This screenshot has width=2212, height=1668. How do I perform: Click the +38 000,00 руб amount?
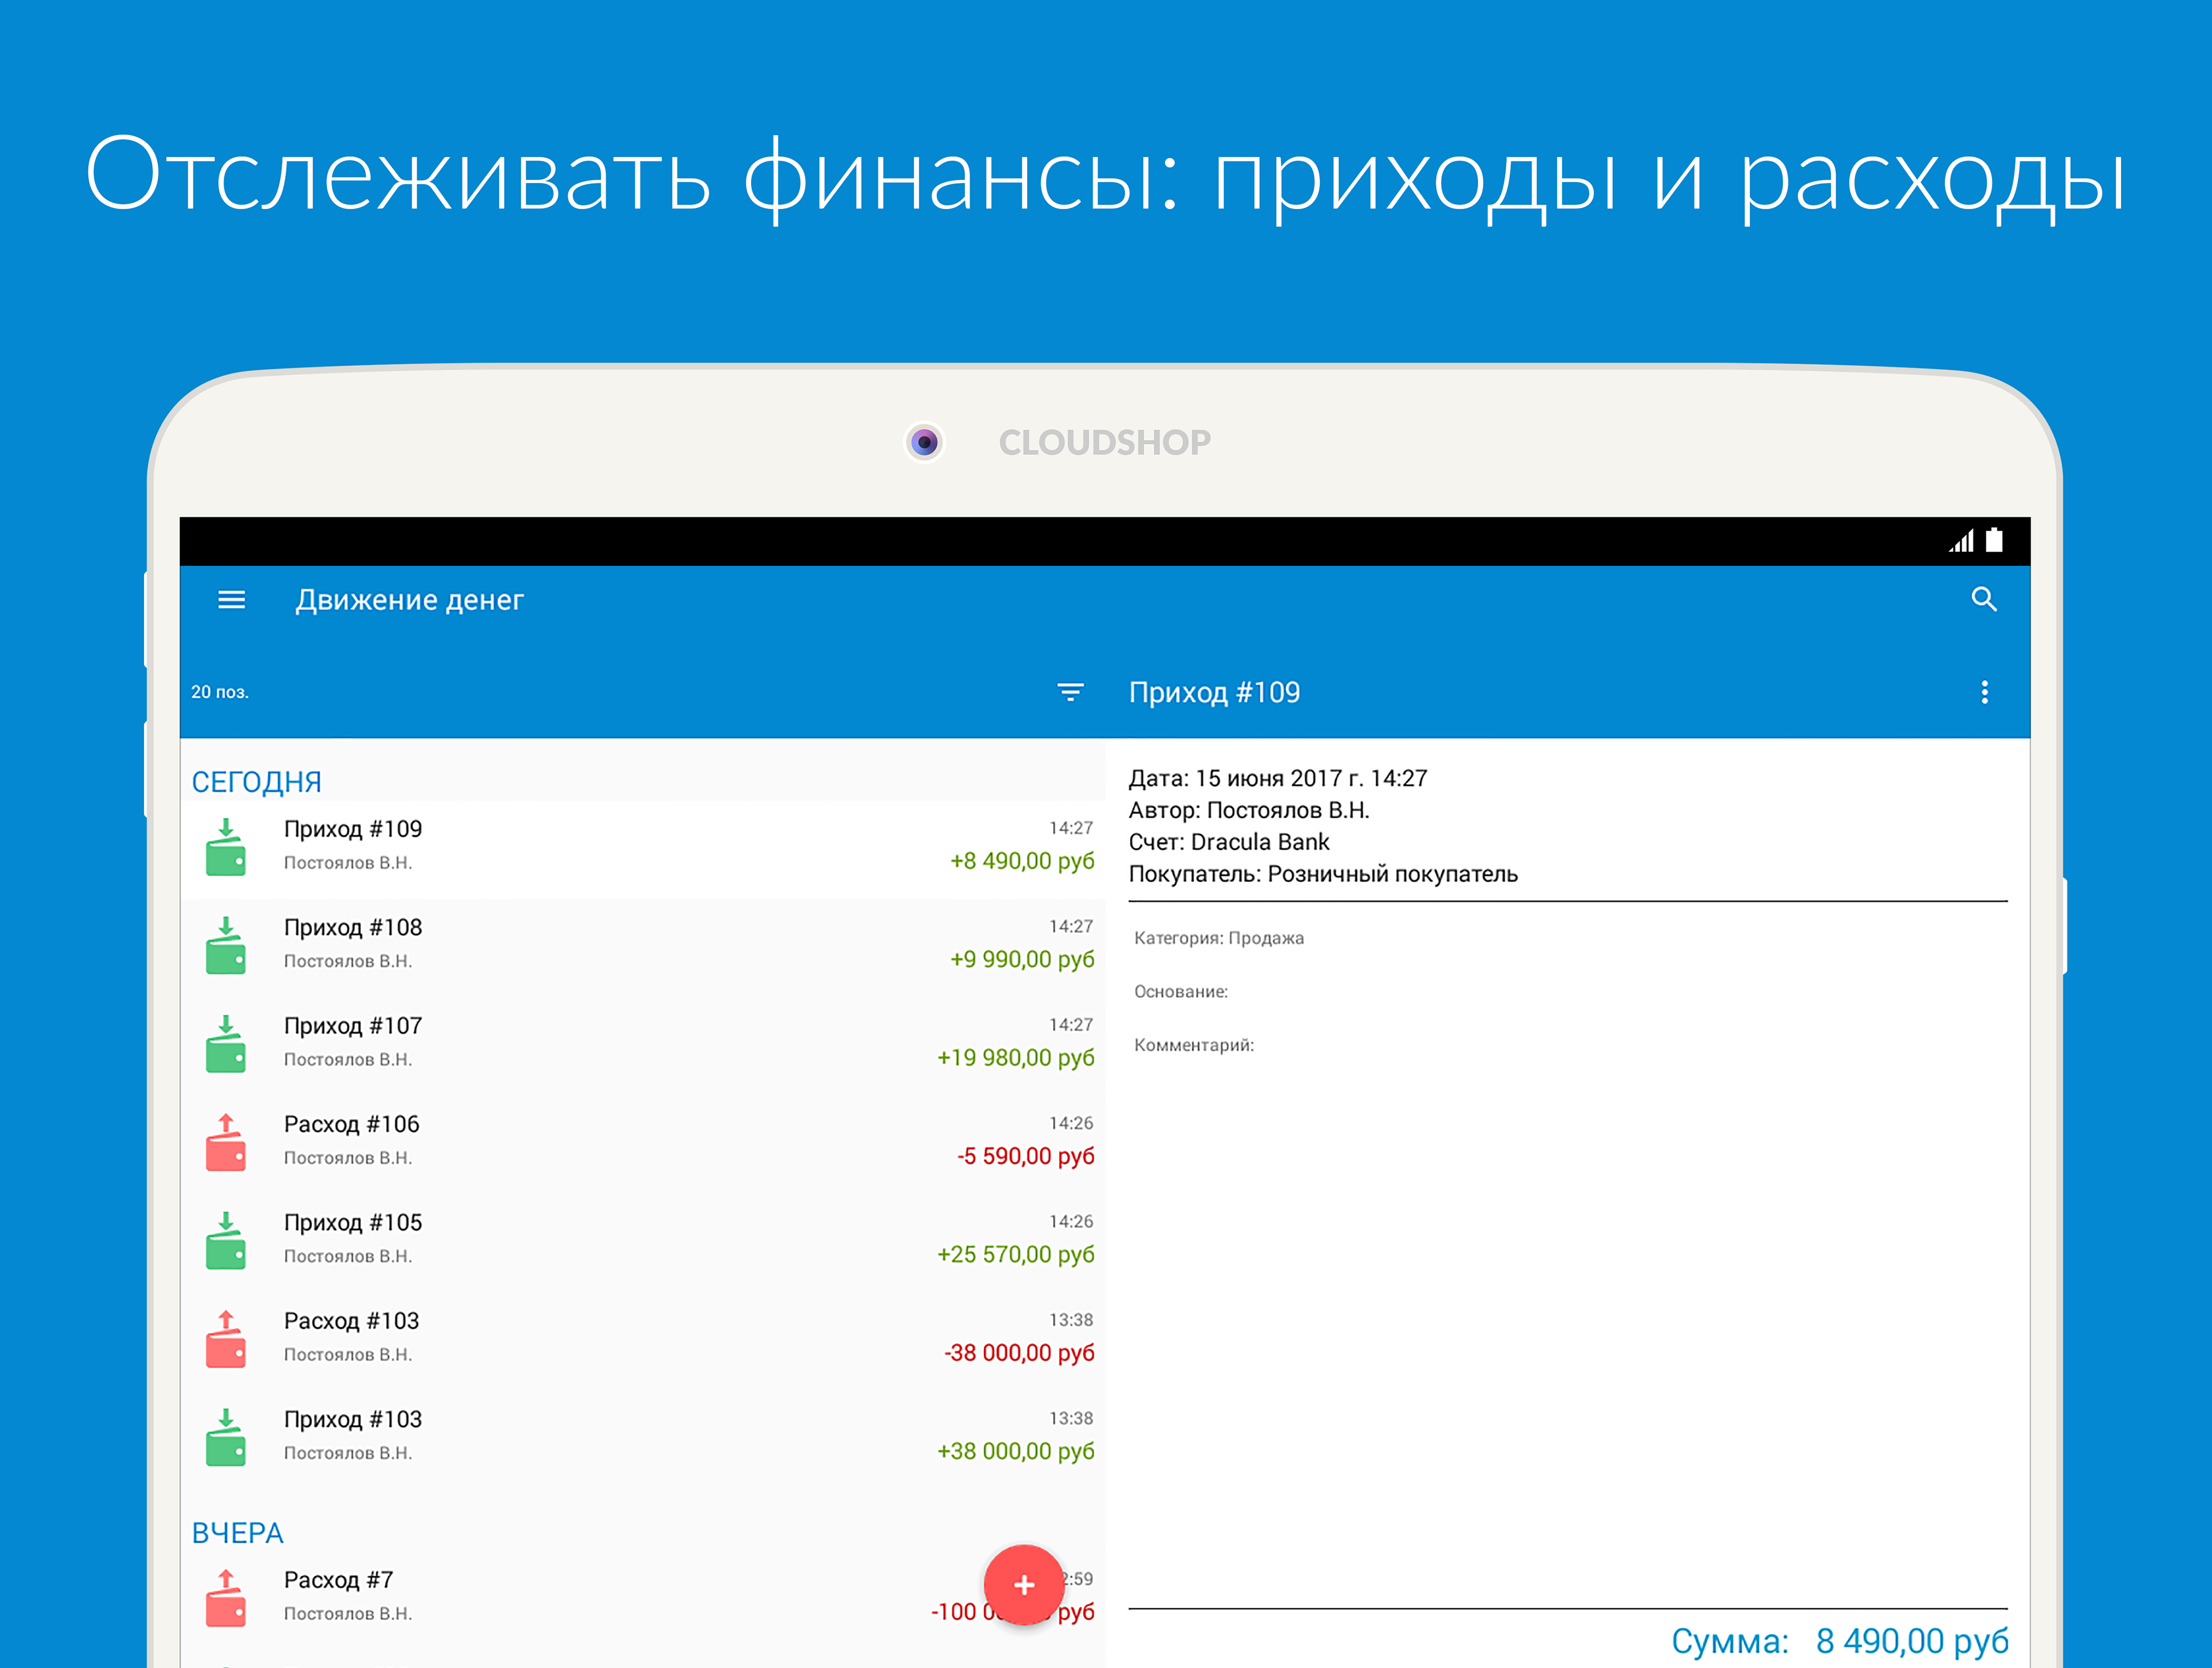coord(1015,1452)
